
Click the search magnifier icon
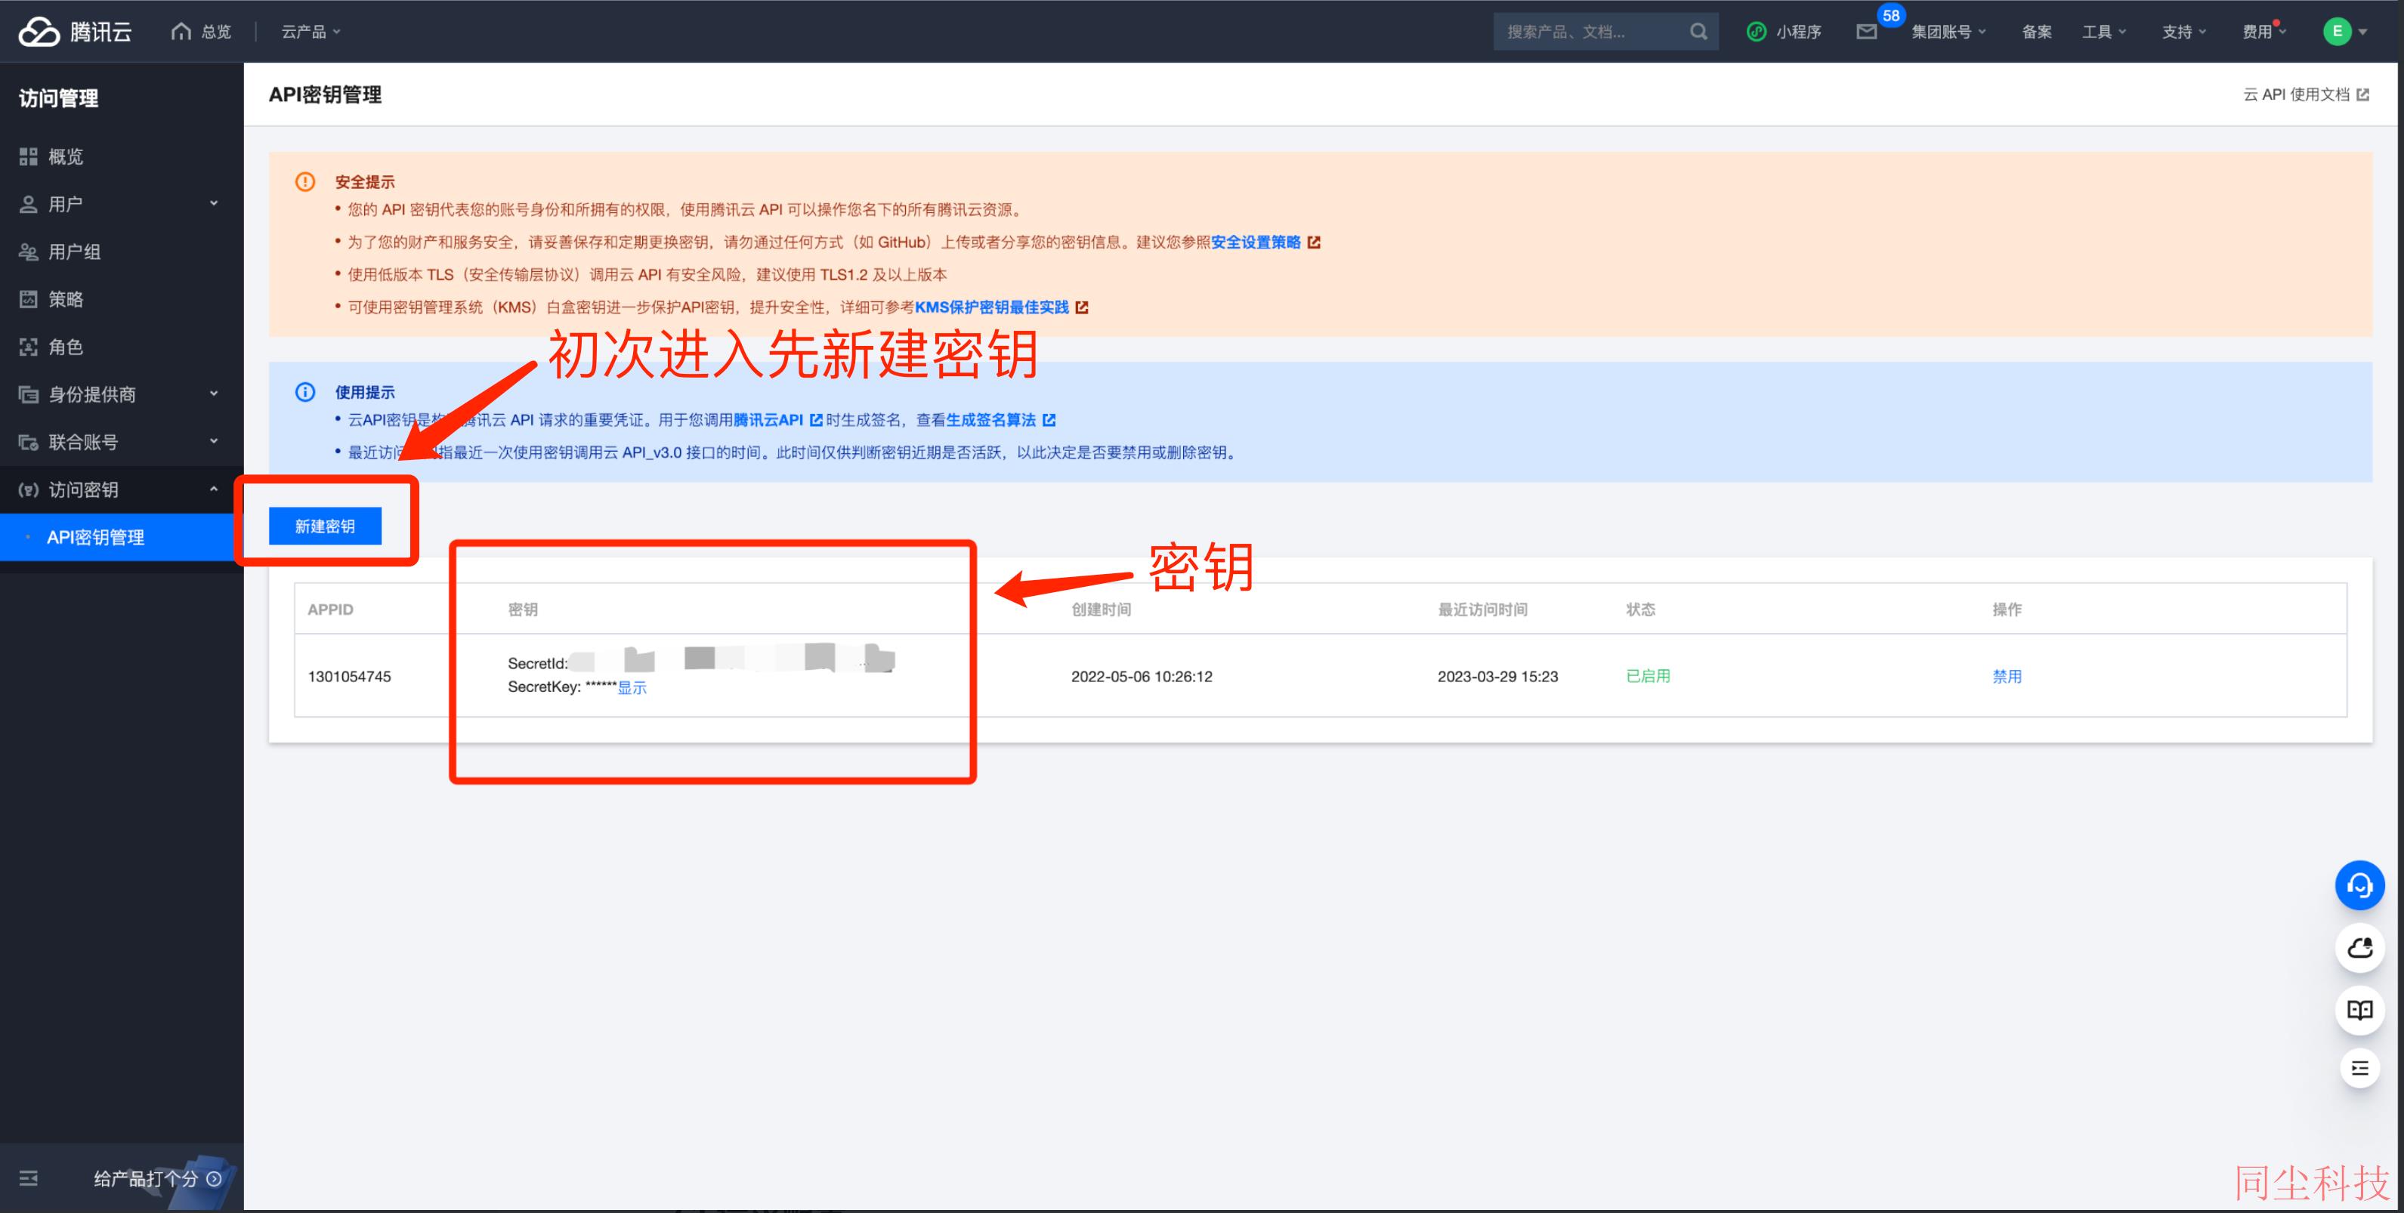click(1698, 32)
